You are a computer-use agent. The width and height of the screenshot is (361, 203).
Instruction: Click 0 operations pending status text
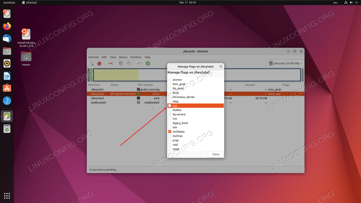click(x=103, y=170)
